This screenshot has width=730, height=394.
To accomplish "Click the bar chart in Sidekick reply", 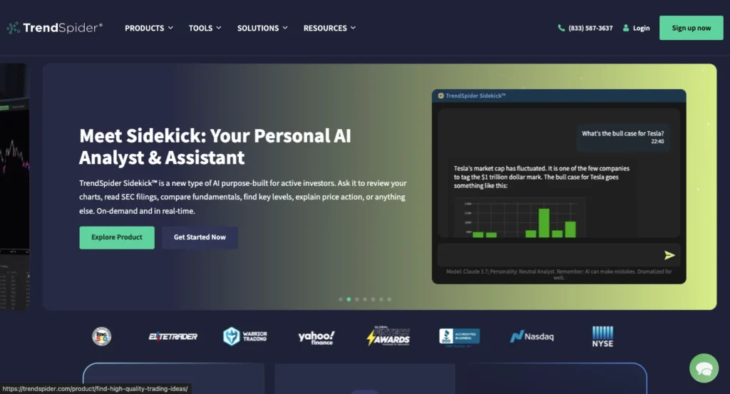I will point(520,218).
